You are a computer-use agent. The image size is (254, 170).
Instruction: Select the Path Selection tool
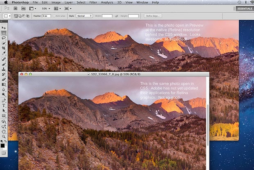click(x=4, y=111)
